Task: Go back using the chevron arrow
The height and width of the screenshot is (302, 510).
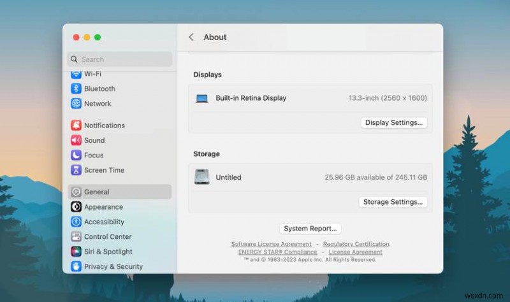Action: point(191,37)
